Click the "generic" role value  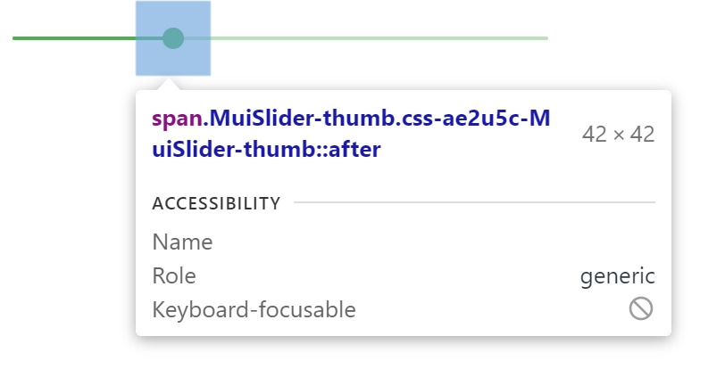tap(617, 275)
